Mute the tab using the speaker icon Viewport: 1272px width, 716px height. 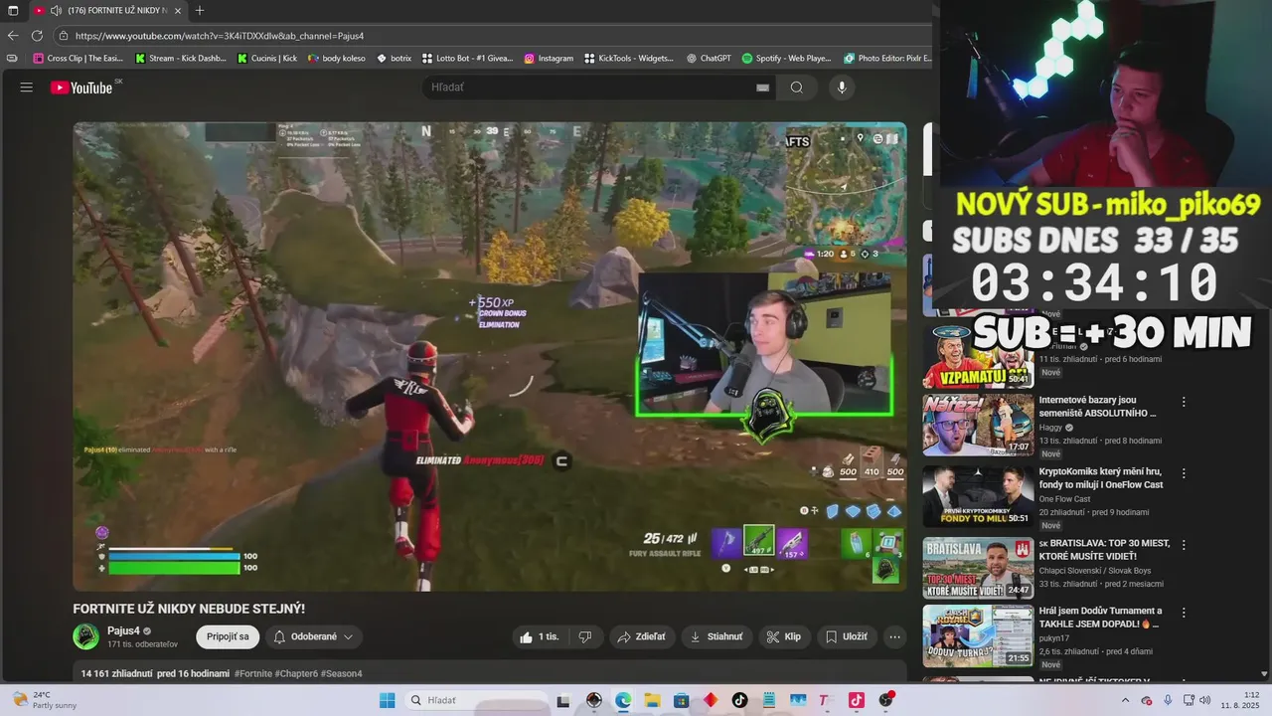(56, 11)
